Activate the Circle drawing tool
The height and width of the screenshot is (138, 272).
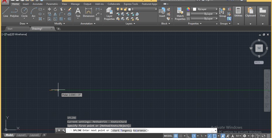(x=24, y=12)
